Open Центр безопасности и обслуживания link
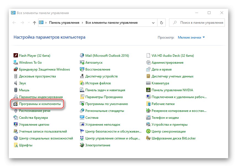 tap(113, 131)
